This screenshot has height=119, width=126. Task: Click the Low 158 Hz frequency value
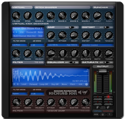53,45
